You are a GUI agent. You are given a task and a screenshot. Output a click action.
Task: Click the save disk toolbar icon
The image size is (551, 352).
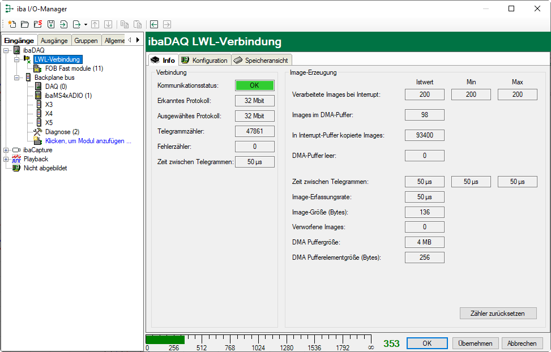51,24
